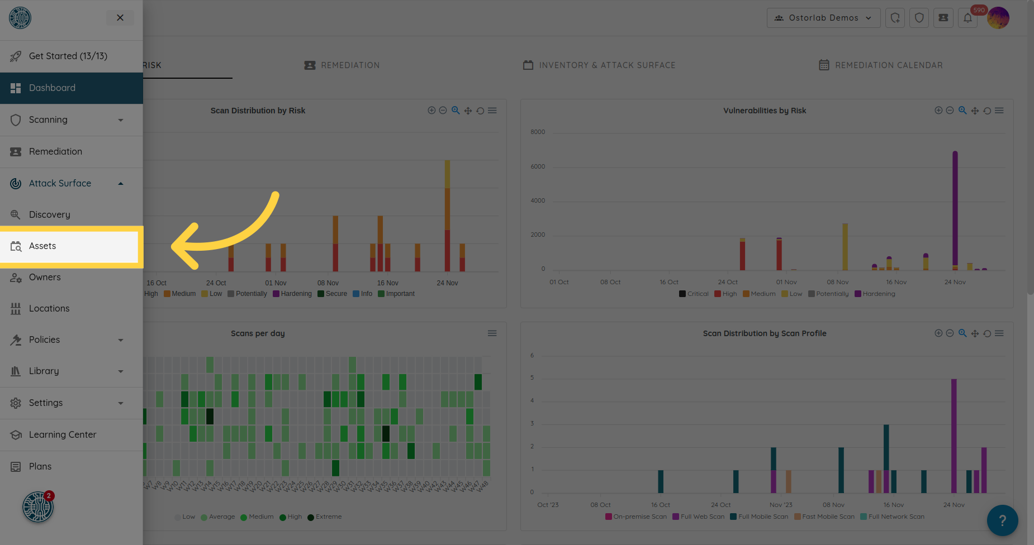Image resolution: width=1034 pixels, height=545 pixels.
Task: Go to Learning Center
Action: (63, 434)
